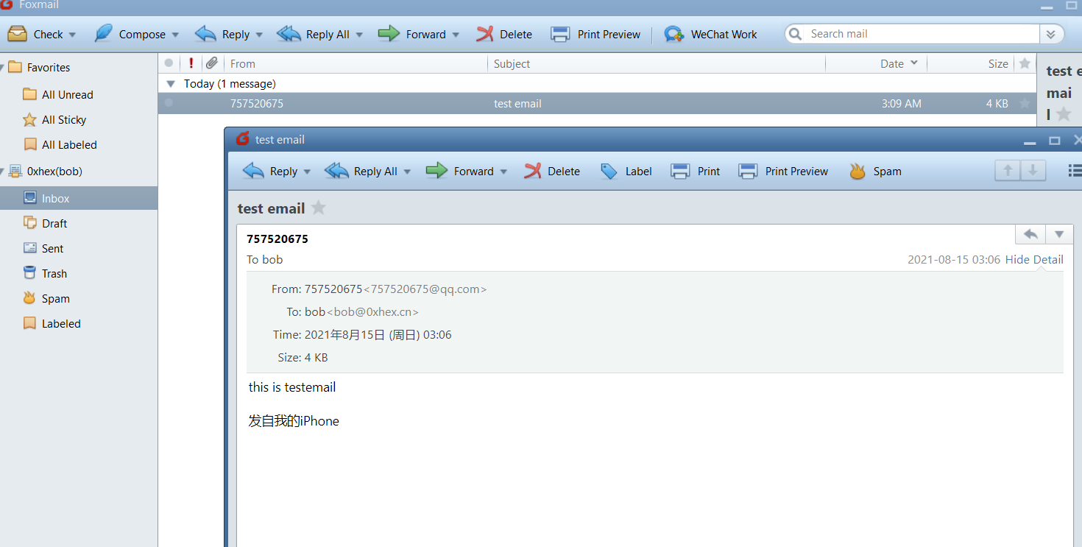Mark the open email as Spam
Image resolution: width=1082 pixels, height=547 pixels.
point(875,171)
